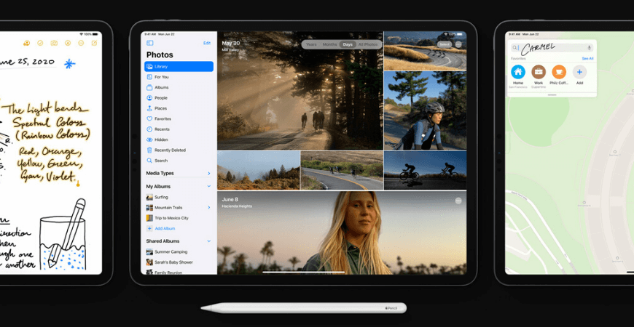
Task: Open the ellipsis more menu in Notes
Action: (x=81, y=43)
